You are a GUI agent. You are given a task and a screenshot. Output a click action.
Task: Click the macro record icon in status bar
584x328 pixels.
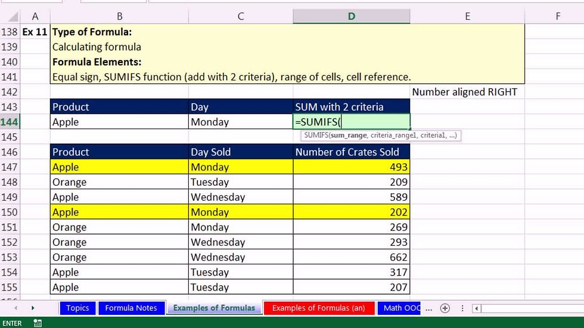[38, 323]
